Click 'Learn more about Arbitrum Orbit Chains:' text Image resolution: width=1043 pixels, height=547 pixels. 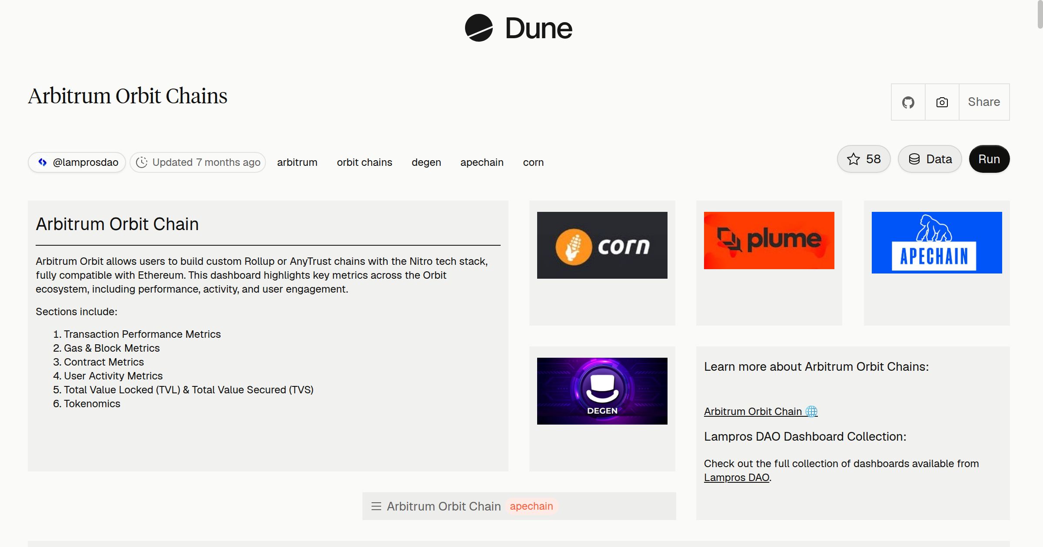click(817, 367)
